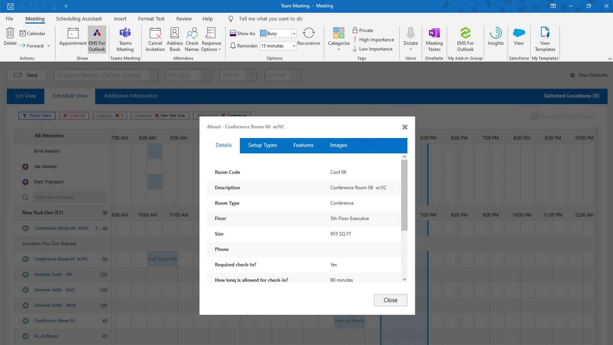Toggle Private meeting lock
613x345 pixels.
click(363, 30)
